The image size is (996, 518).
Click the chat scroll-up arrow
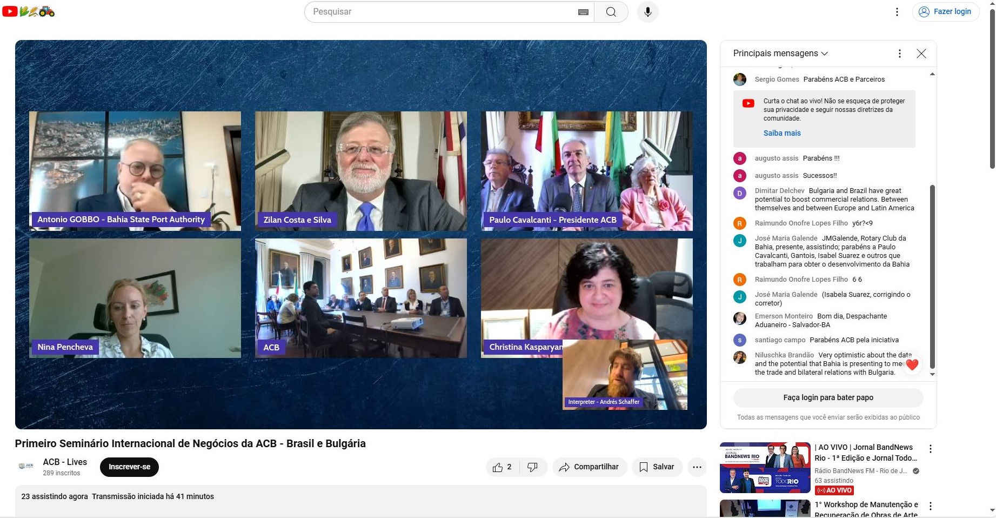click(932, 74)
